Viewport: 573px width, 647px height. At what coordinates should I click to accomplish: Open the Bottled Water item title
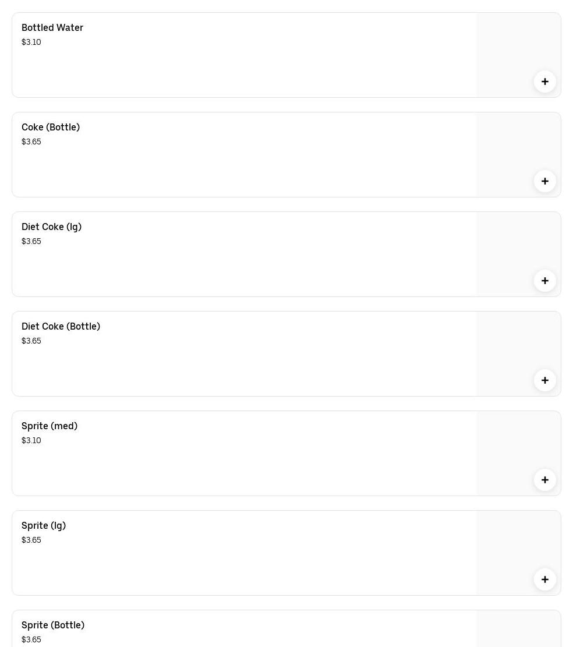(52, 28)
